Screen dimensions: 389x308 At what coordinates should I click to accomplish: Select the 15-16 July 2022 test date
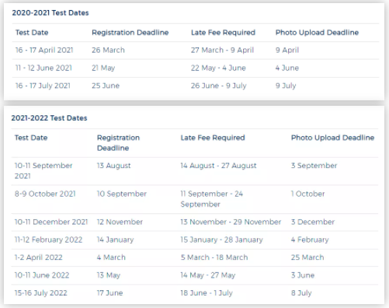(41, 293)
